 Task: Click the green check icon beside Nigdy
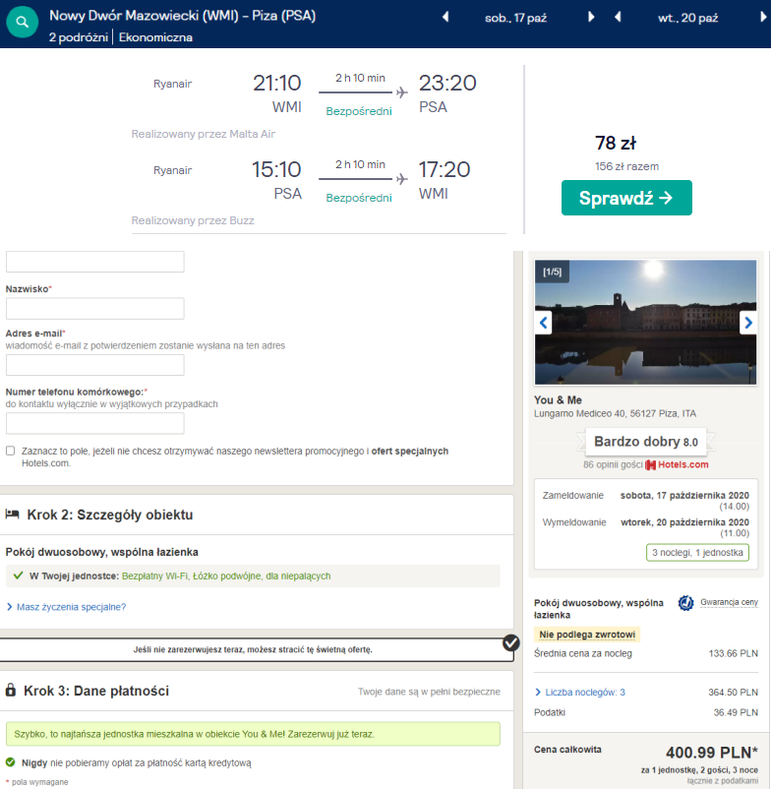(x=10, y=762)
